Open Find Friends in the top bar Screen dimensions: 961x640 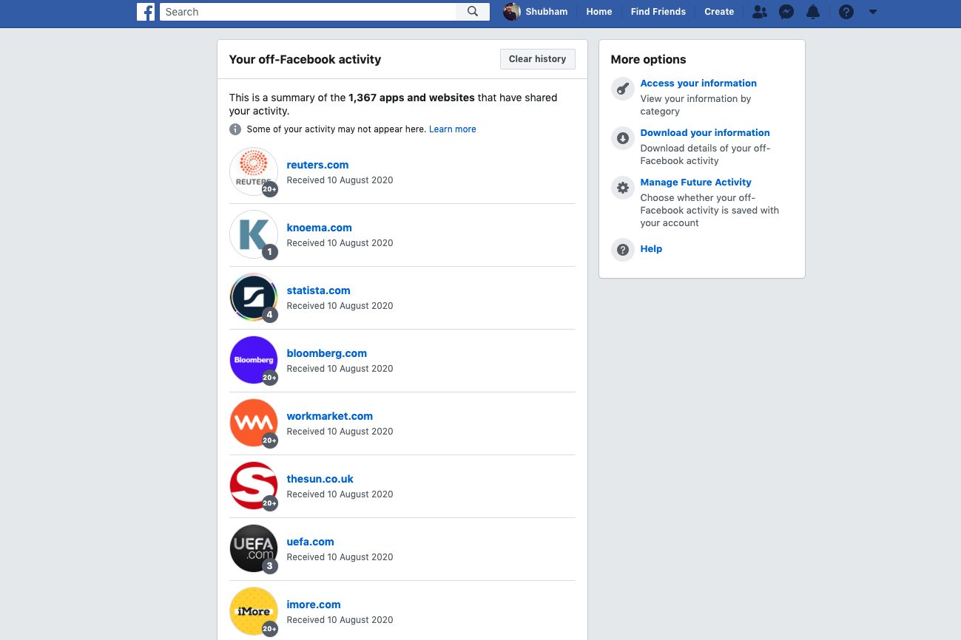tap(658, 12)
